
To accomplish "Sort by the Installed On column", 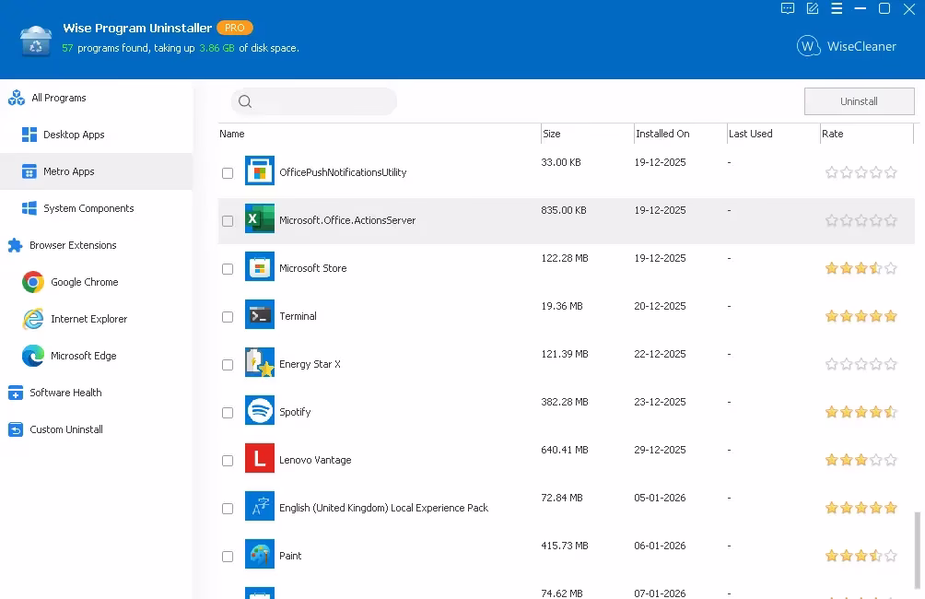I will click(x=662, y=134).
